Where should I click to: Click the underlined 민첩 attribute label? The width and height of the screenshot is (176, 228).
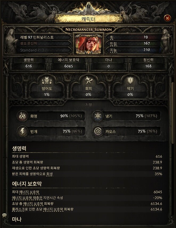[113, 44]
